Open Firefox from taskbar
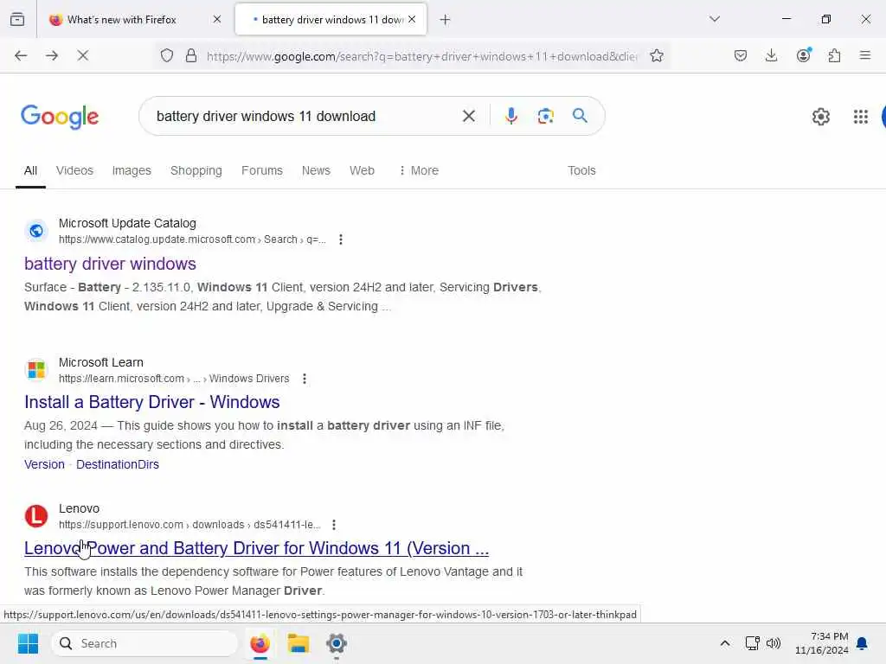 [260, 643]
